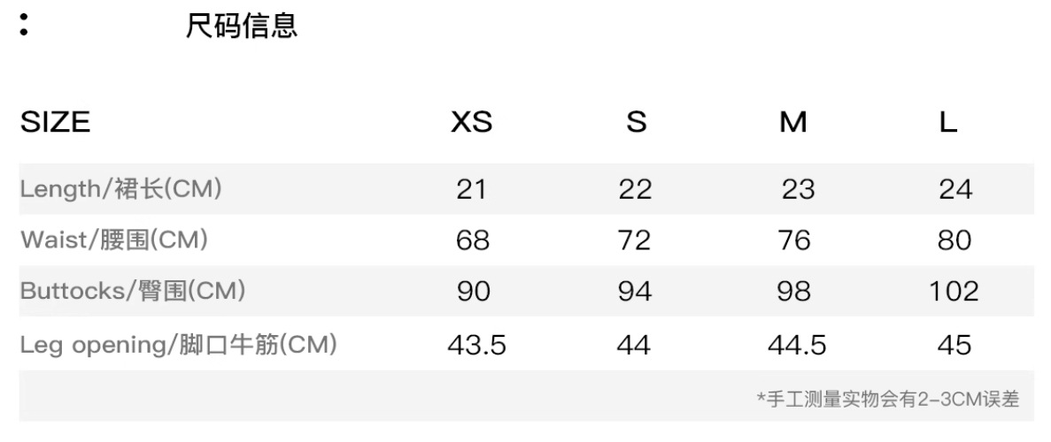The height and width of the screenshot is (442, 1051).
Task: Choose the XS size column header
Action: pyautogui.click(x=471, y=122)
